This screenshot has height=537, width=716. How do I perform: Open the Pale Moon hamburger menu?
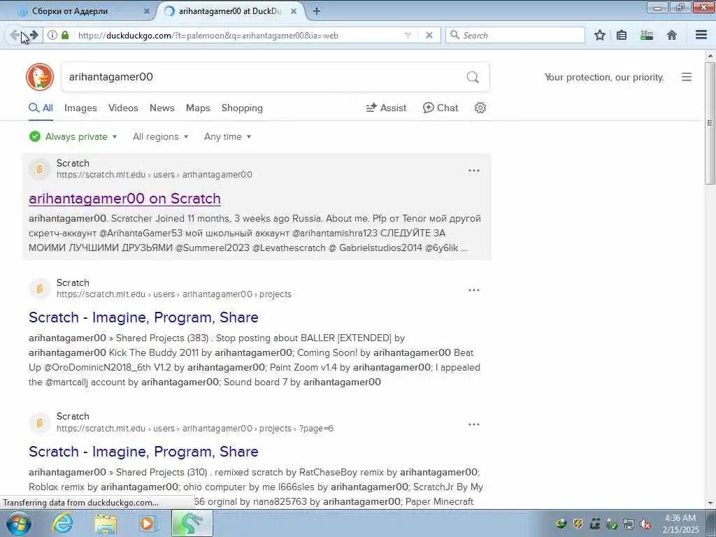click(701, 35)
